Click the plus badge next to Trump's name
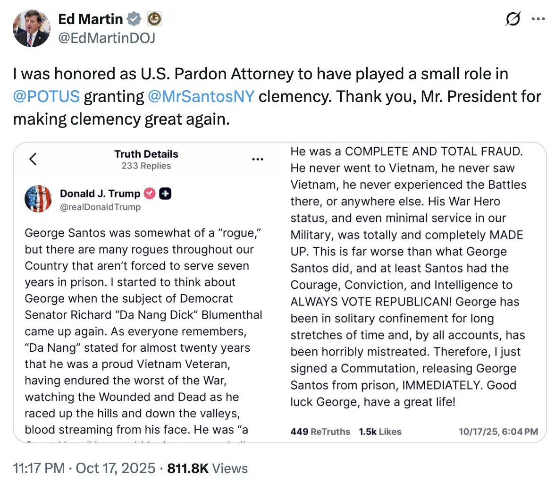Screen dimensions: 555x491 pyautogui.click(x=165, y=194)
